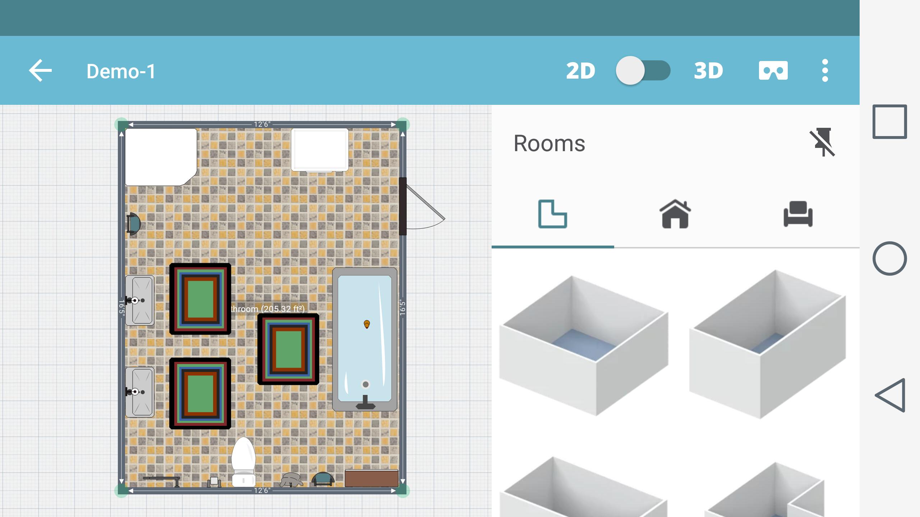Open the three-dot overflow menu
Screen dimensions: 920x517
tap(825, 70)
